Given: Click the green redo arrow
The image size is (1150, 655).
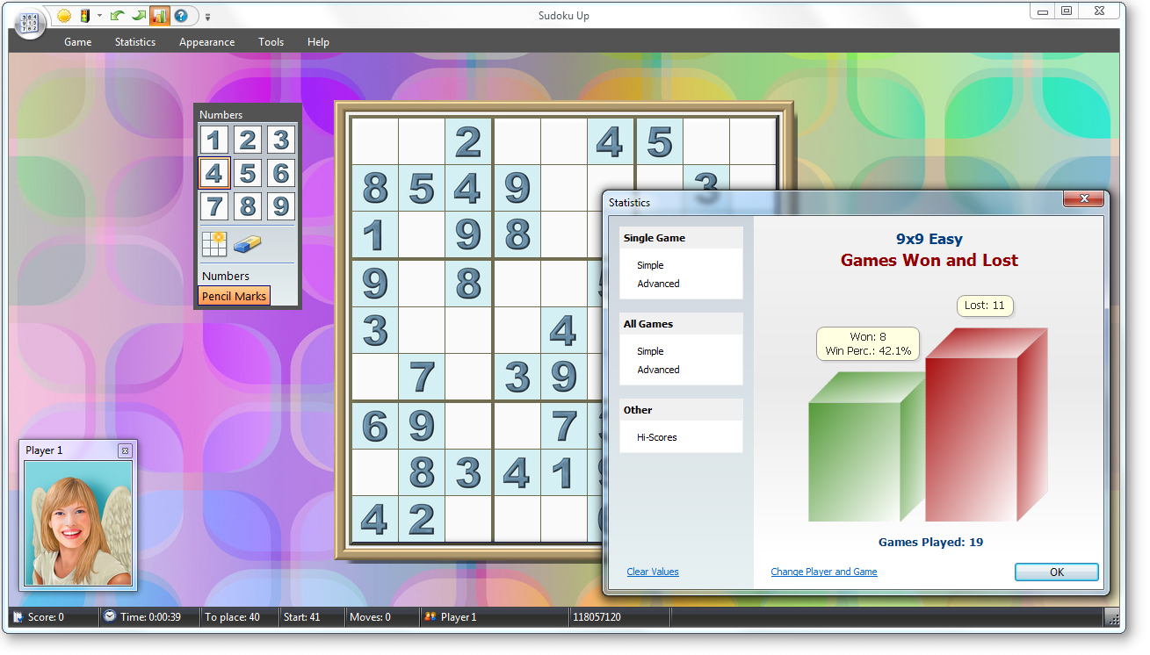Looking at the screenshot, I should click(139, 16).
